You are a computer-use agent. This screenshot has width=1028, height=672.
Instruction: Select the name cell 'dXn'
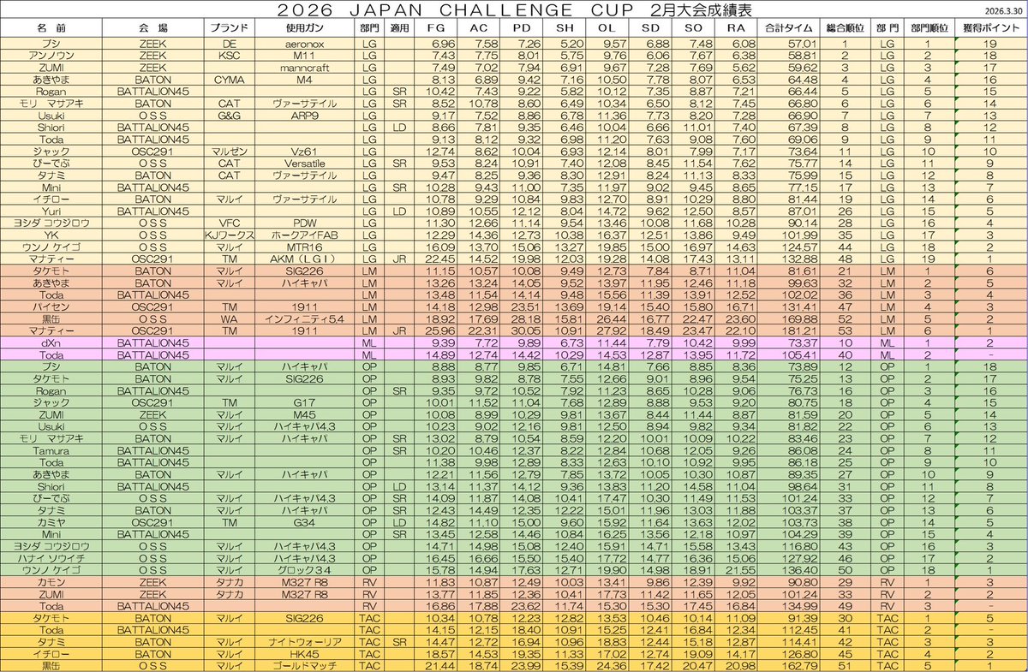click(x=51, y=342)
